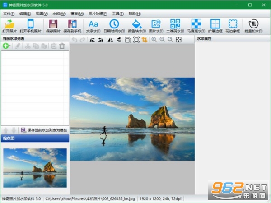Open the 扩展边框 extend border tool
This screenshot has width=271, height=203.
pyautogui.click(x=215, y=26)
